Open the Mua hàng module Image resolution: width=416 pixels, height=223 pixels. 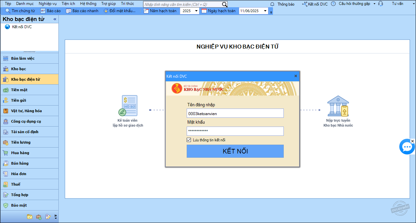[x=30, y=153]
